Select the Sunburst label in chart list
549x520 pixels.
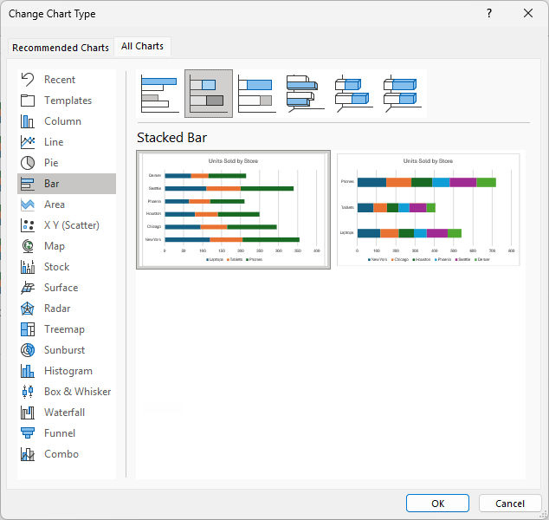click(x=64, y=350)
